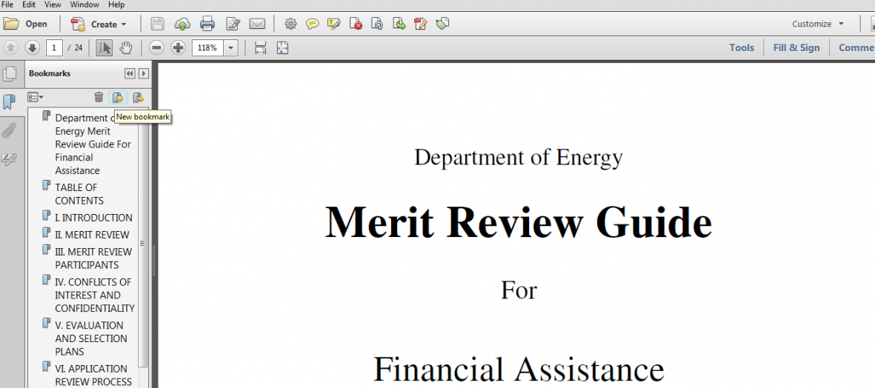Click the Merit Review Guide title text
The height and width of the screenshot is (388, 875).
[519, 223]
